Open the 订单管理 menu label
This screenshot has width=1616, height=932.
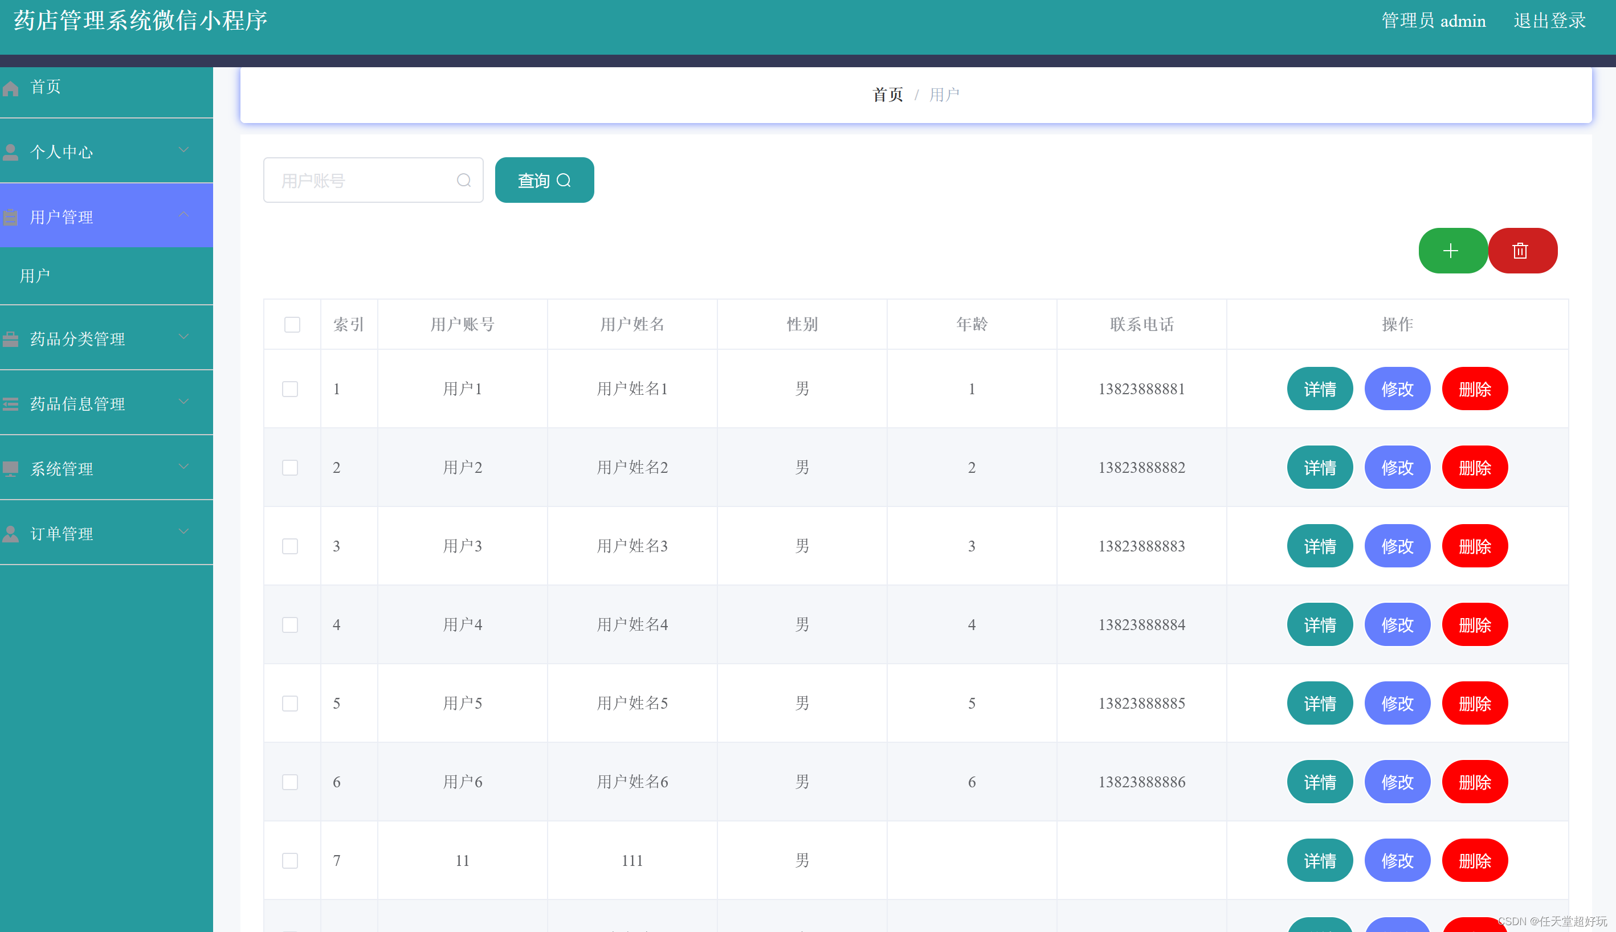tap(62, 534)
